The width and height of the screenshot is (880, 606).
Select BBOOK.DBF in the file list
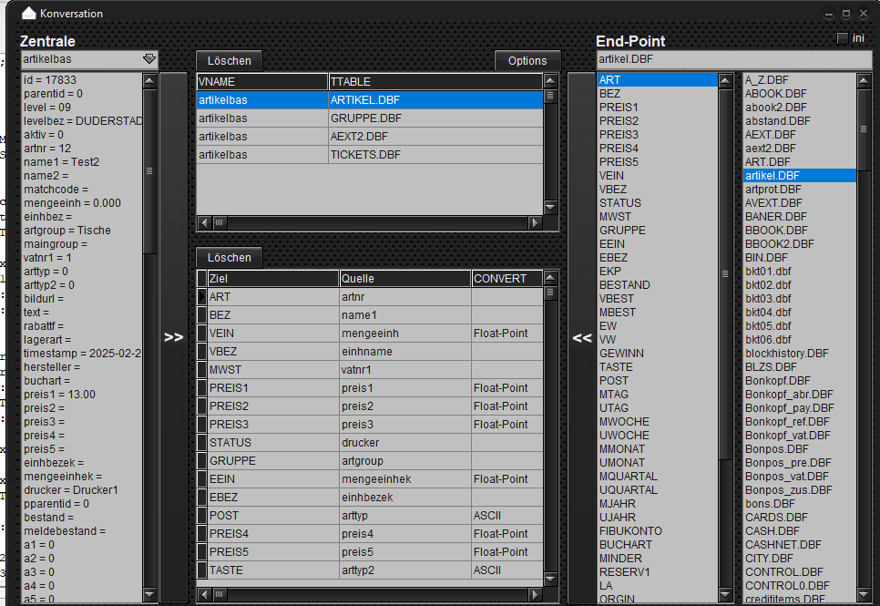tap(775, 230)
